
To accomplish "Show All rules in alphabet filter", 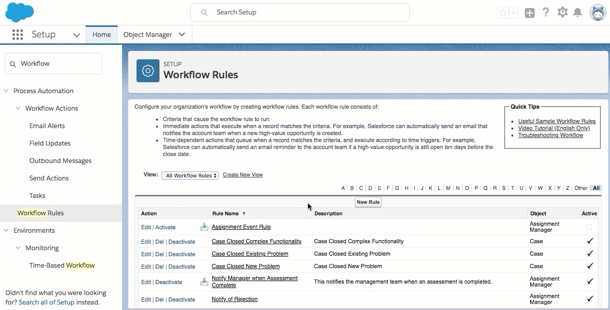I will 596,188.
